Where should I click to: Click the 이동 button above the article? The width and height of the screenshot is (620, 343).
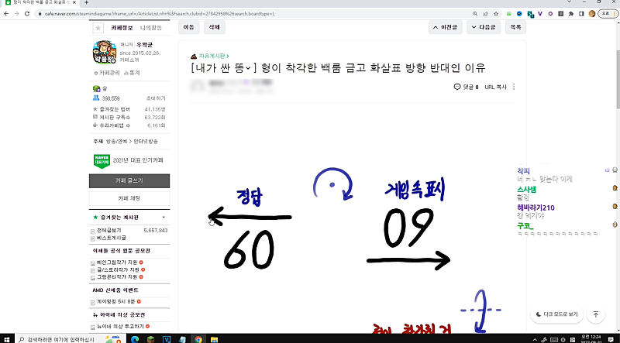pyautogui.click(x=189, y=27)
